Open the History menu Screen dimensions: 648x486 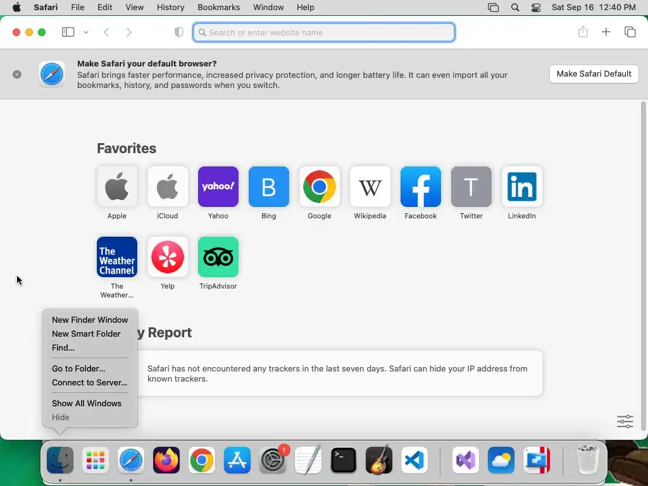170,8
